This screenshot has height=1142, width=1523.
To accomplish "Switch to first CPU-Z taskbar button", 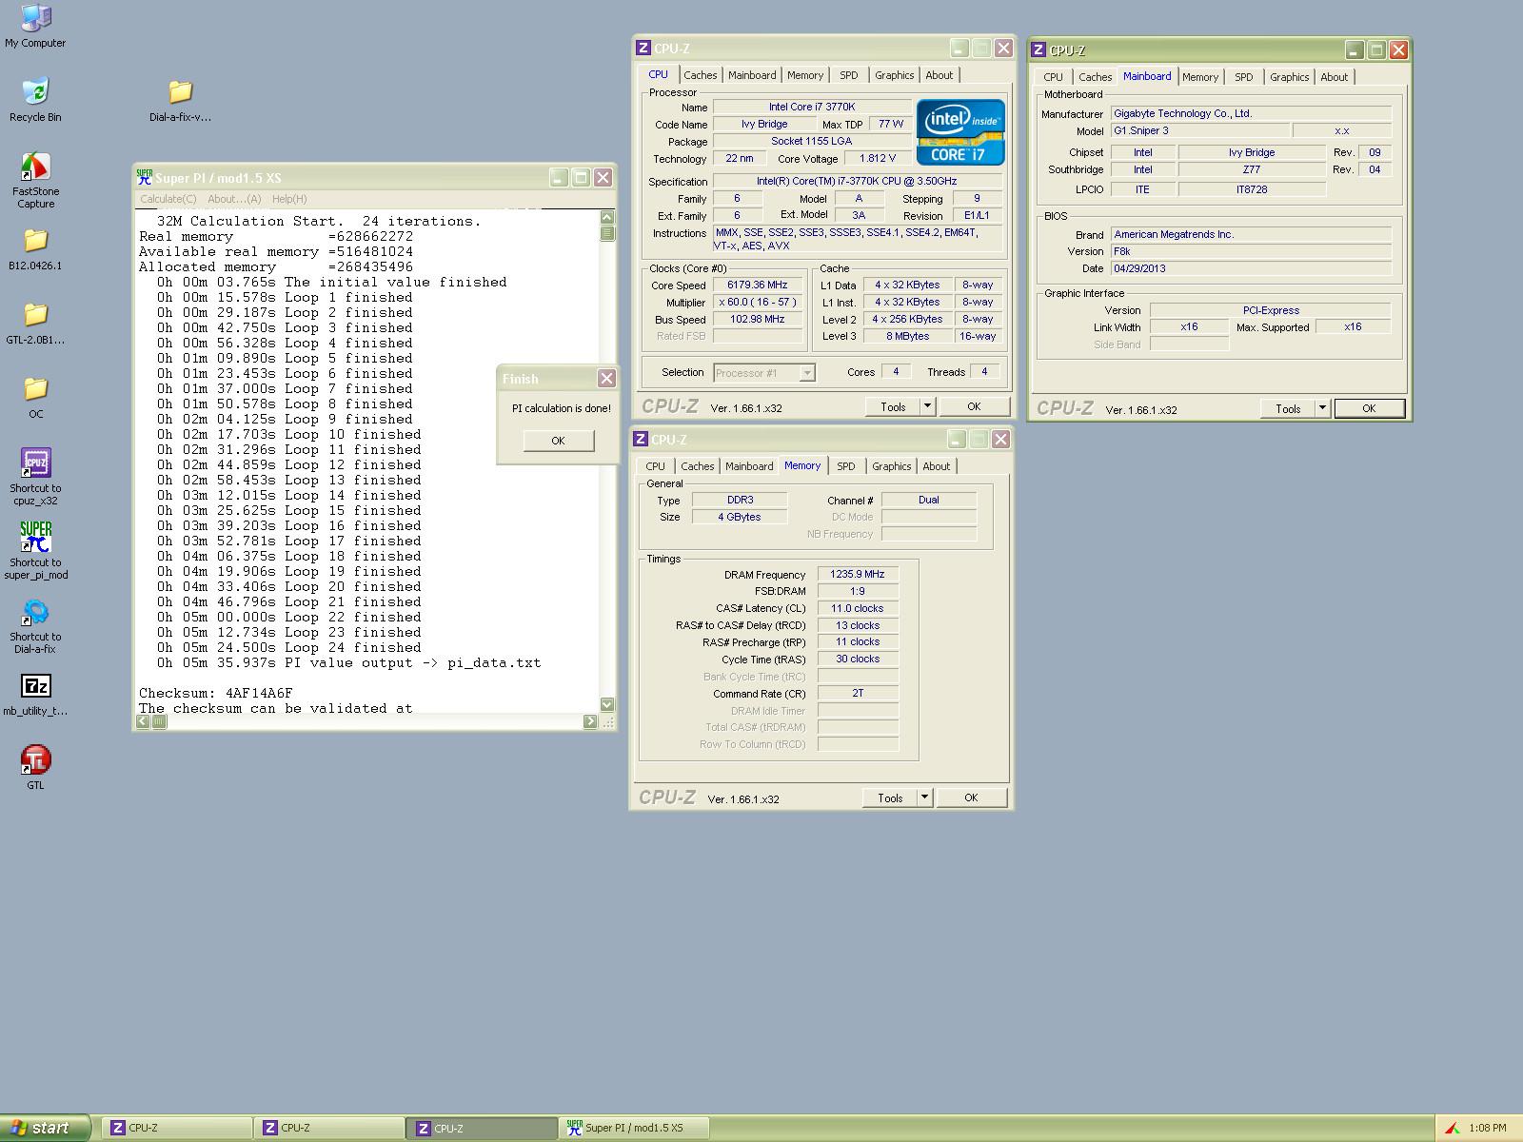I will 177,1128.
